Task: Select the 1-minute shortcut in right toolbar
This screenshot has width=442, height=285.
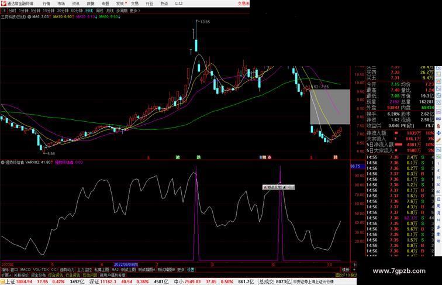Action: click(438, 164)
